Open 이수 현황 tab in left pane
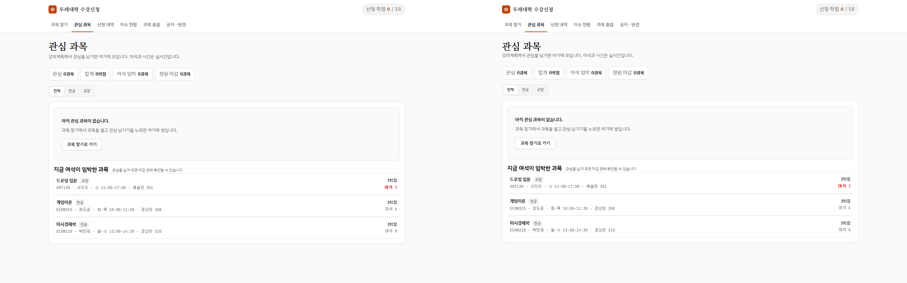907x283 pixels. point(128,25)
